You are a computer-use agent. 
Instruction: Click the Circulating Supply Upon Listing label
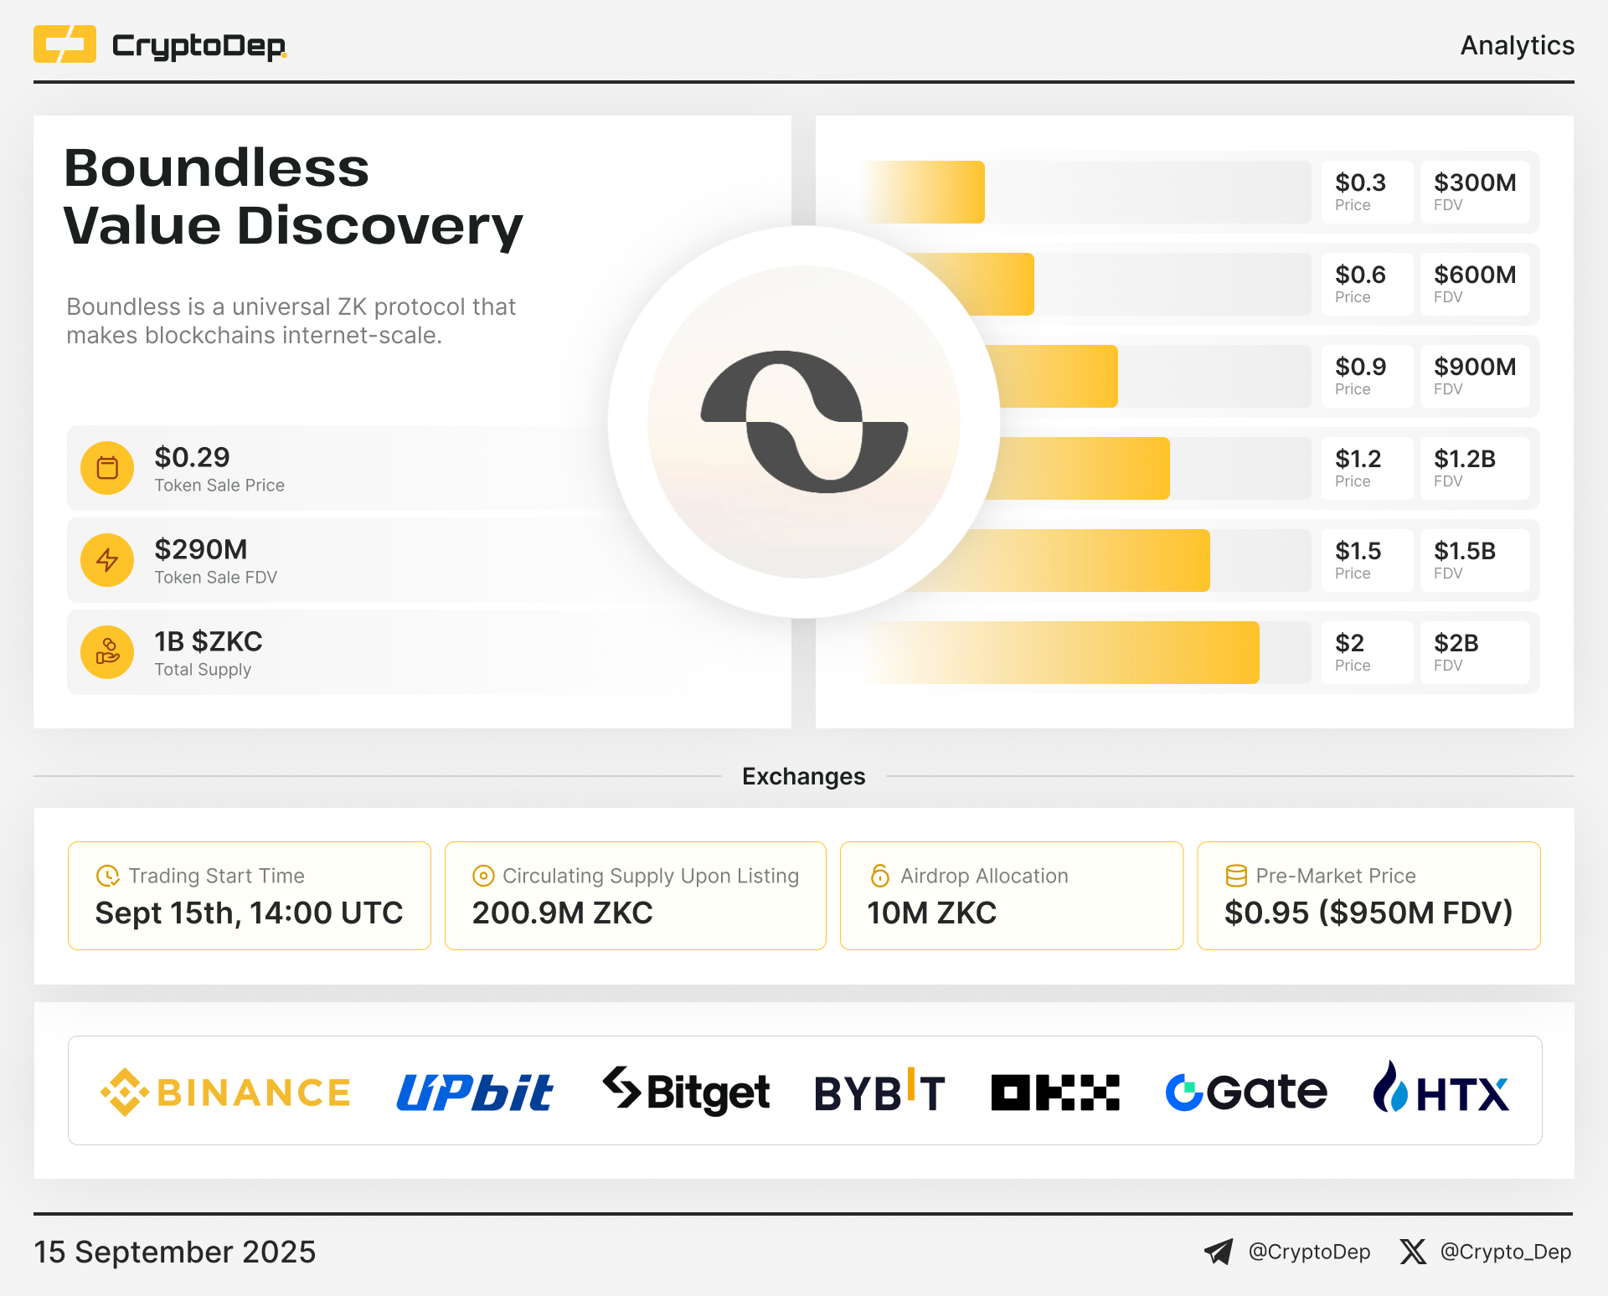651,876
